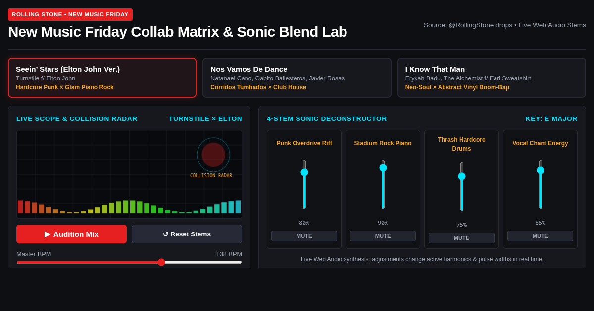Click the 4-STEM SONIC DECONSTRUCTOR heading

327,119
